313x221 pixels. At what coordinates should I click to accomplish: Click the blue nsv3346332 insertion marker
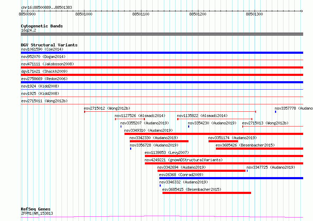pos(160,186)
